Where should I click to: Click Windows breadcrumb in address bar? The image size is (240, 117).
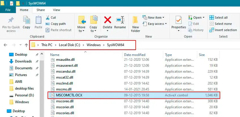click(x=94, y=45)
